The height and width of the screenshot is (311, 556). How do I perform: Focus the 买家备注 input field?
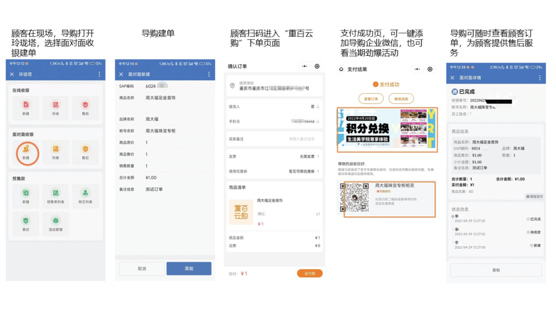coord(274,139)
